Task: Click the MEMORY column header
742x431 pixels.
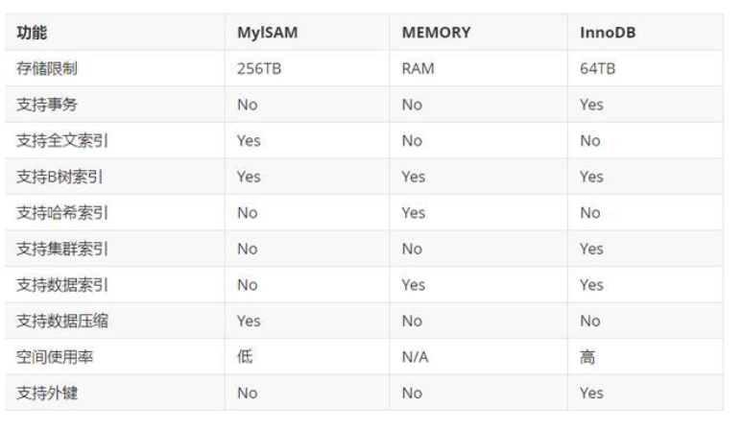Action: coord(436,33)
